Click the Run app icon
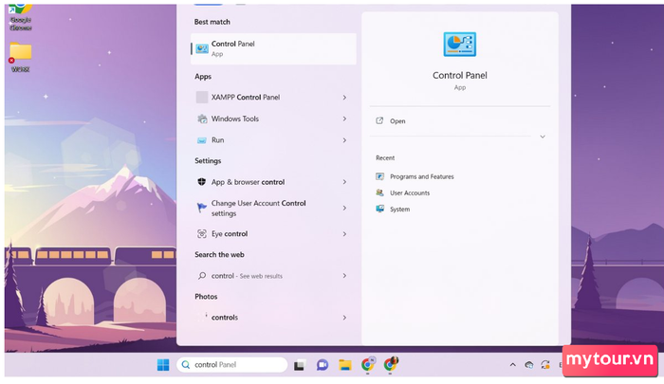 [x=202, y=140]
